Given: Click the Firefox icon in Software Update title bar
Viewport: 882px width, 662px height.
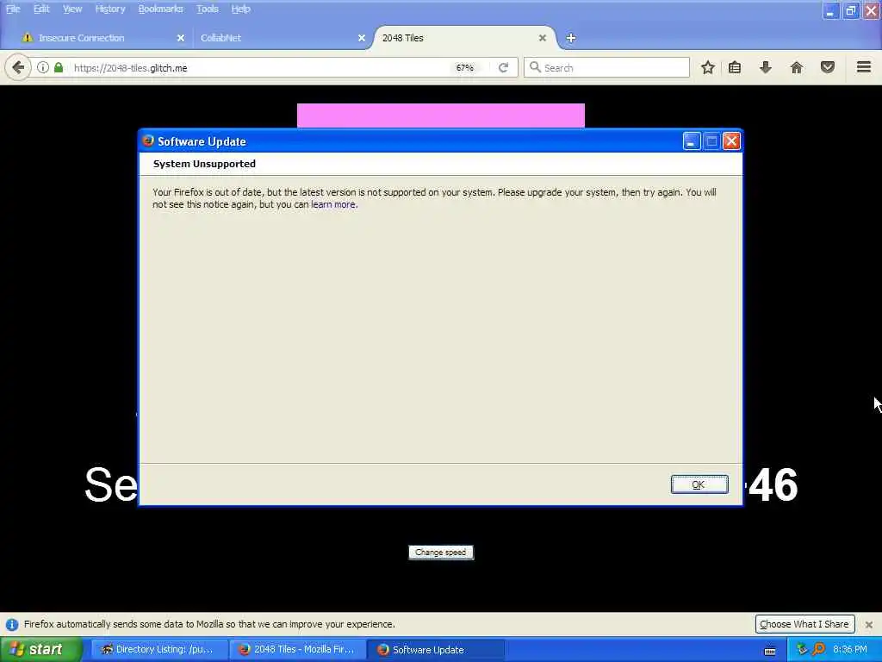Looking at the screenshot, I should (x=148, y=141).
